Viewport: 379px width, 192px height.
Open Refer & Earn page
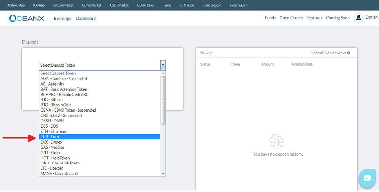tap(239, 5)
